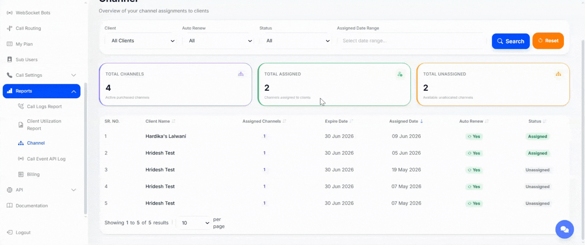Viewport: 585px width, 245px height.
Task: Click the Billing sidebar icon
Action: pyautogui.click(x=21, y=174)
